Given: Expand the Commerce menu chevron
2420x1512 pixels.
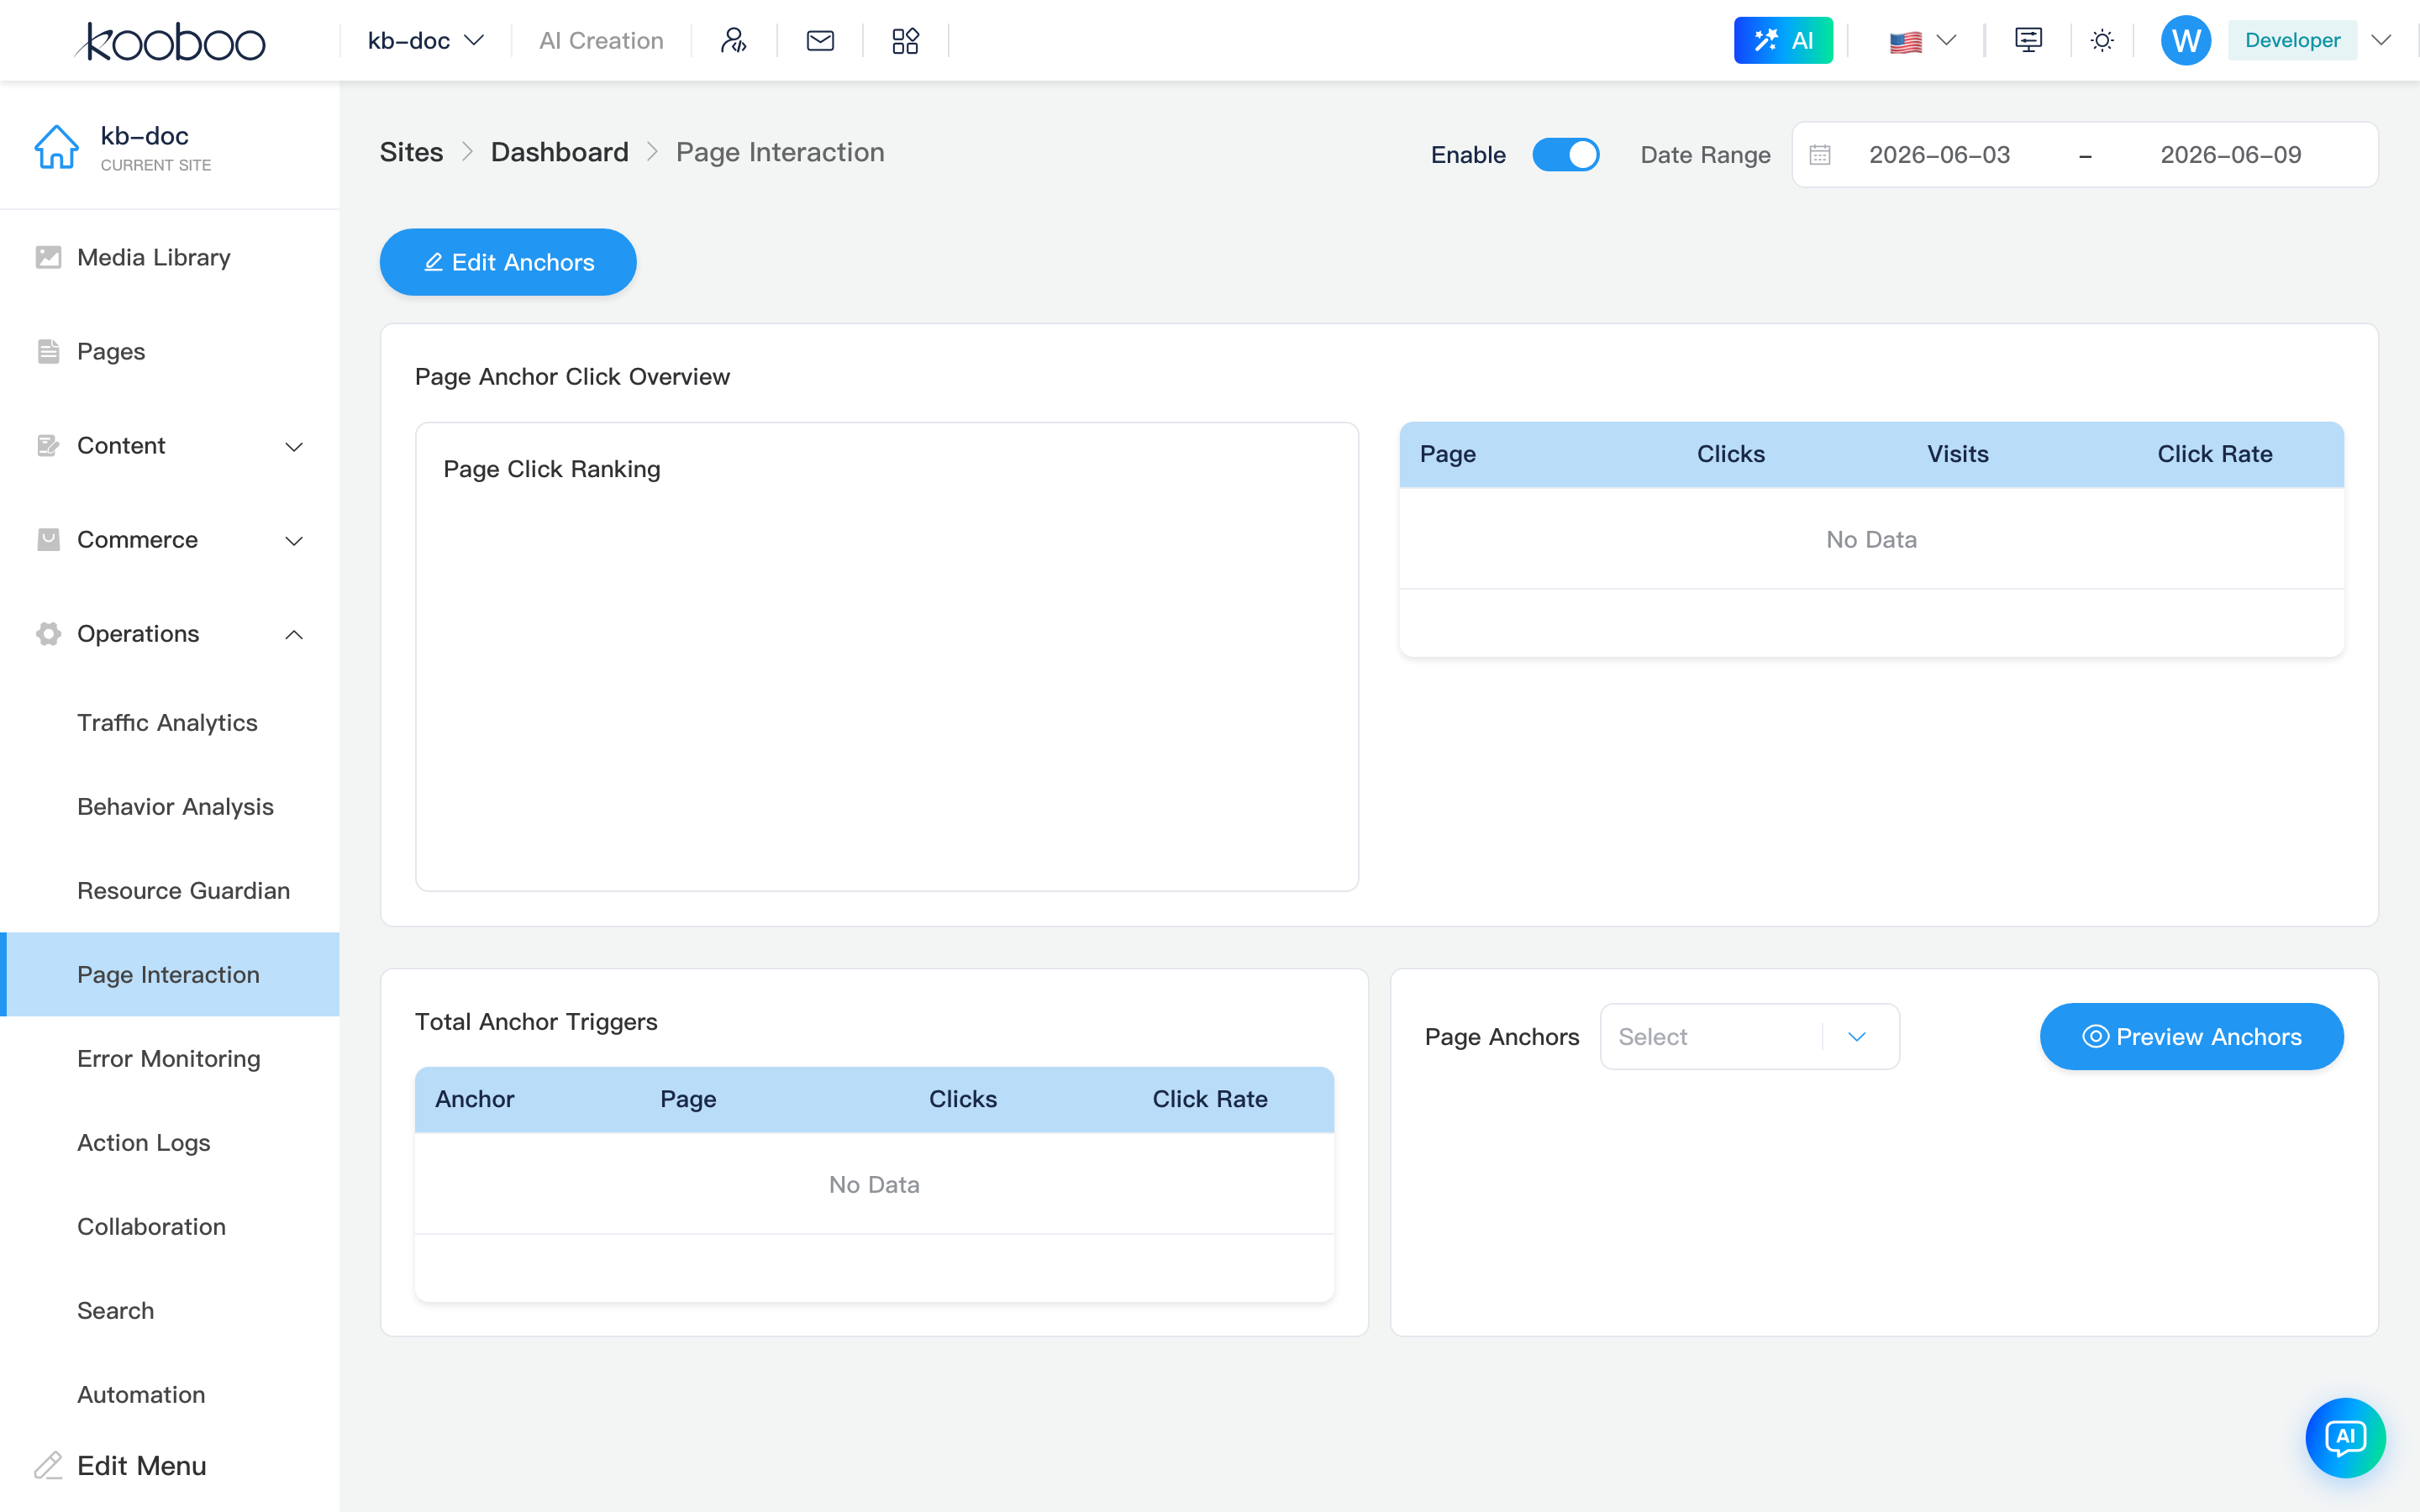Looking at the screenshot, I should pyautogui.click(x=294, y=540).
